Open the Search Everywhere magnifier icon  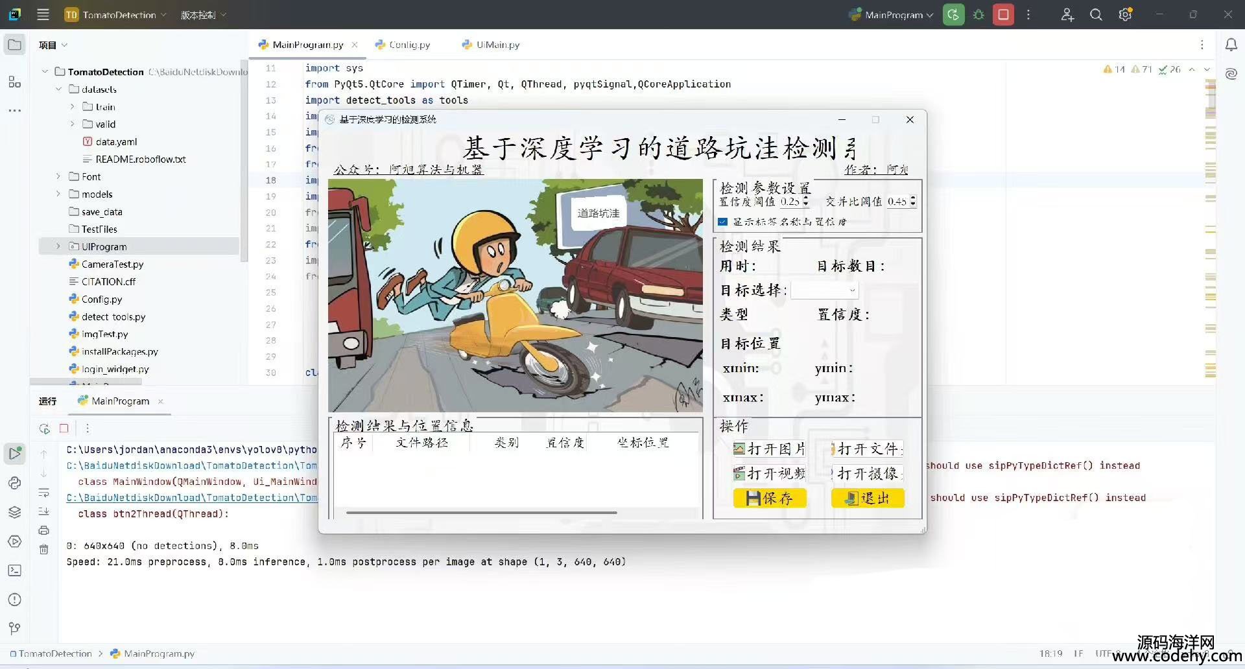point(1096,14)
